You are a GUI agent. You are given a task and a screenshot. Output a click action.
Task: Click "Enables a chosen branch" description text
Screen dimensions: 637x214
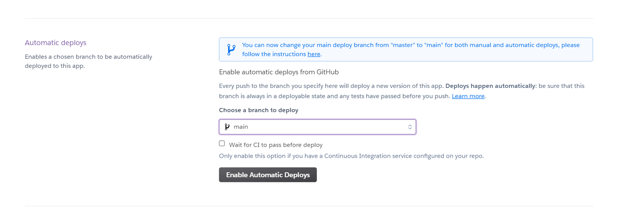89,61
